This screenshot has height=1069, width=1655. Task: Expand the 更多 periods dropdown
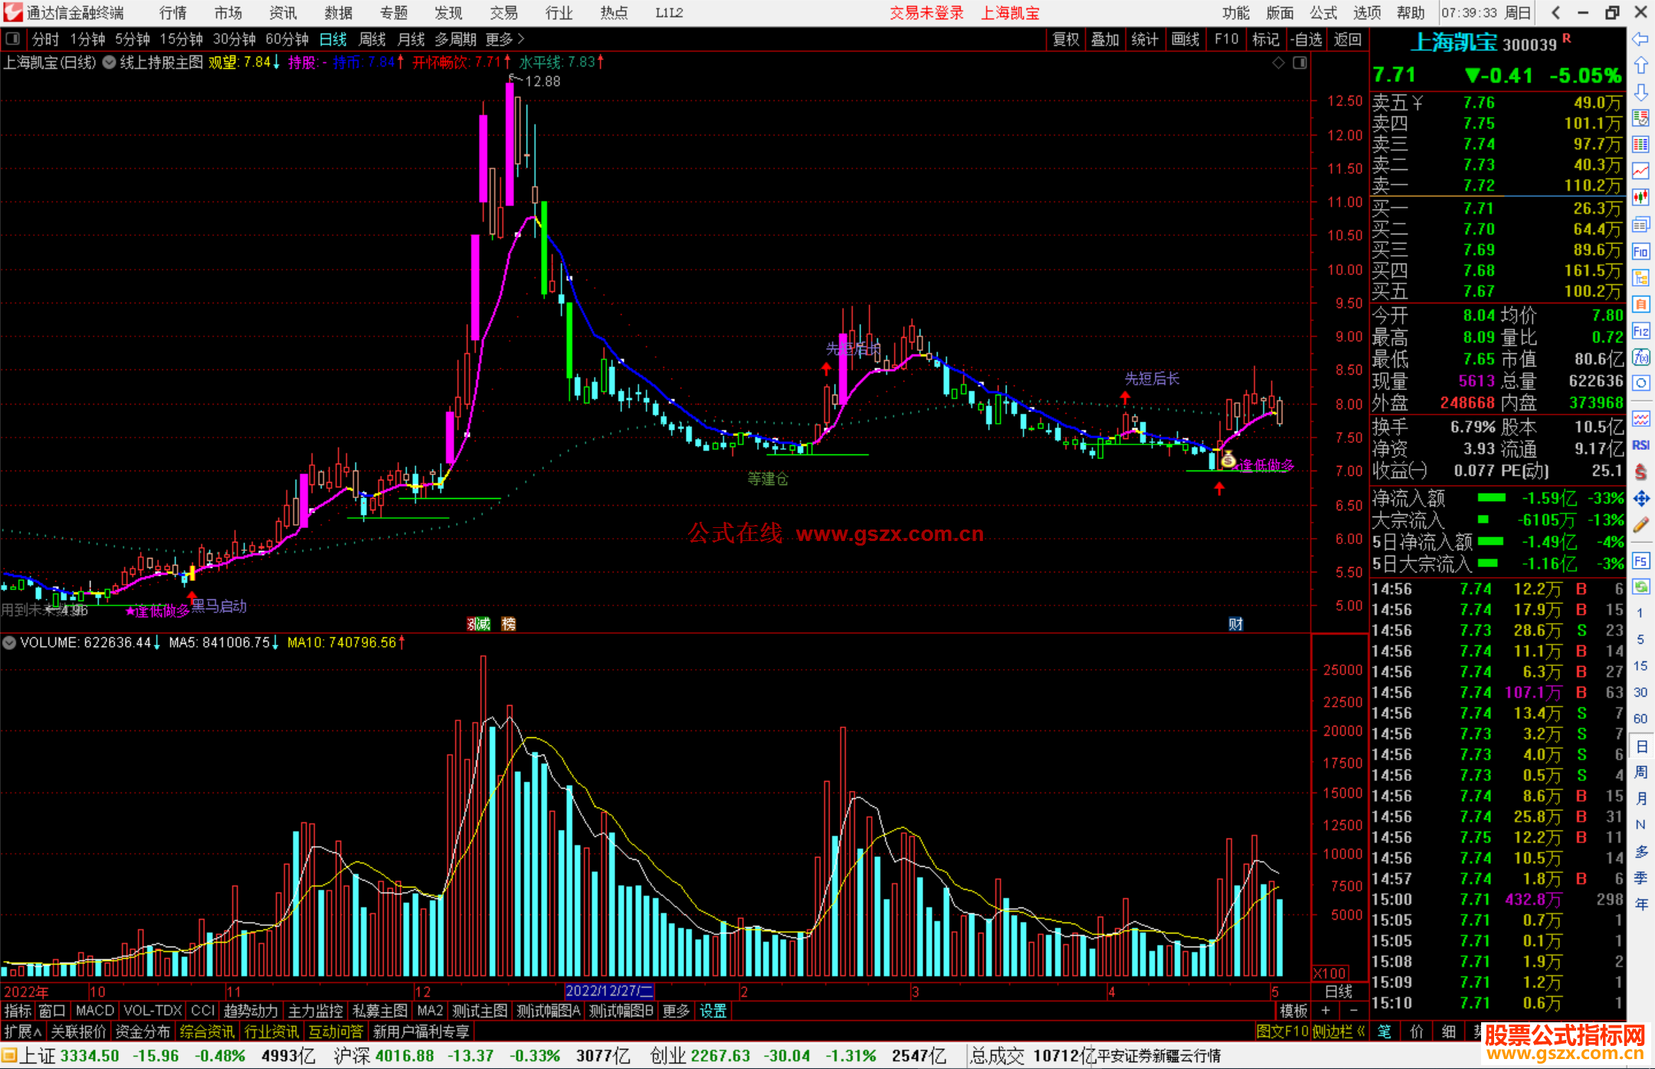[504, 39]
